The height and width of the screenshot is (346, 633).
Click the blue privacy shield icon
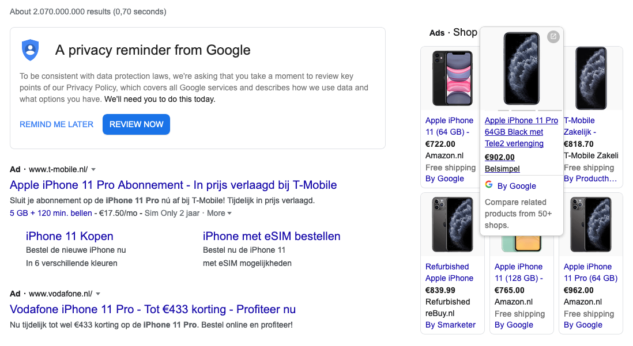[x=30, y=50]
